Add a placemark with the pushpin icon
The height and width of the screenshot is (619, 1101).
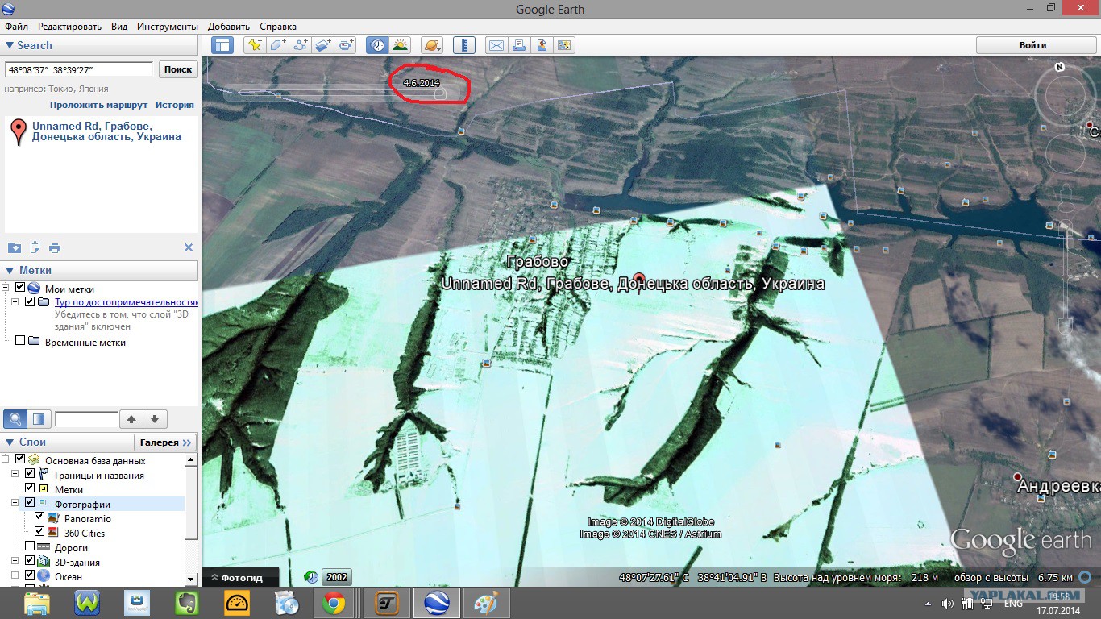tap(255, 45)
